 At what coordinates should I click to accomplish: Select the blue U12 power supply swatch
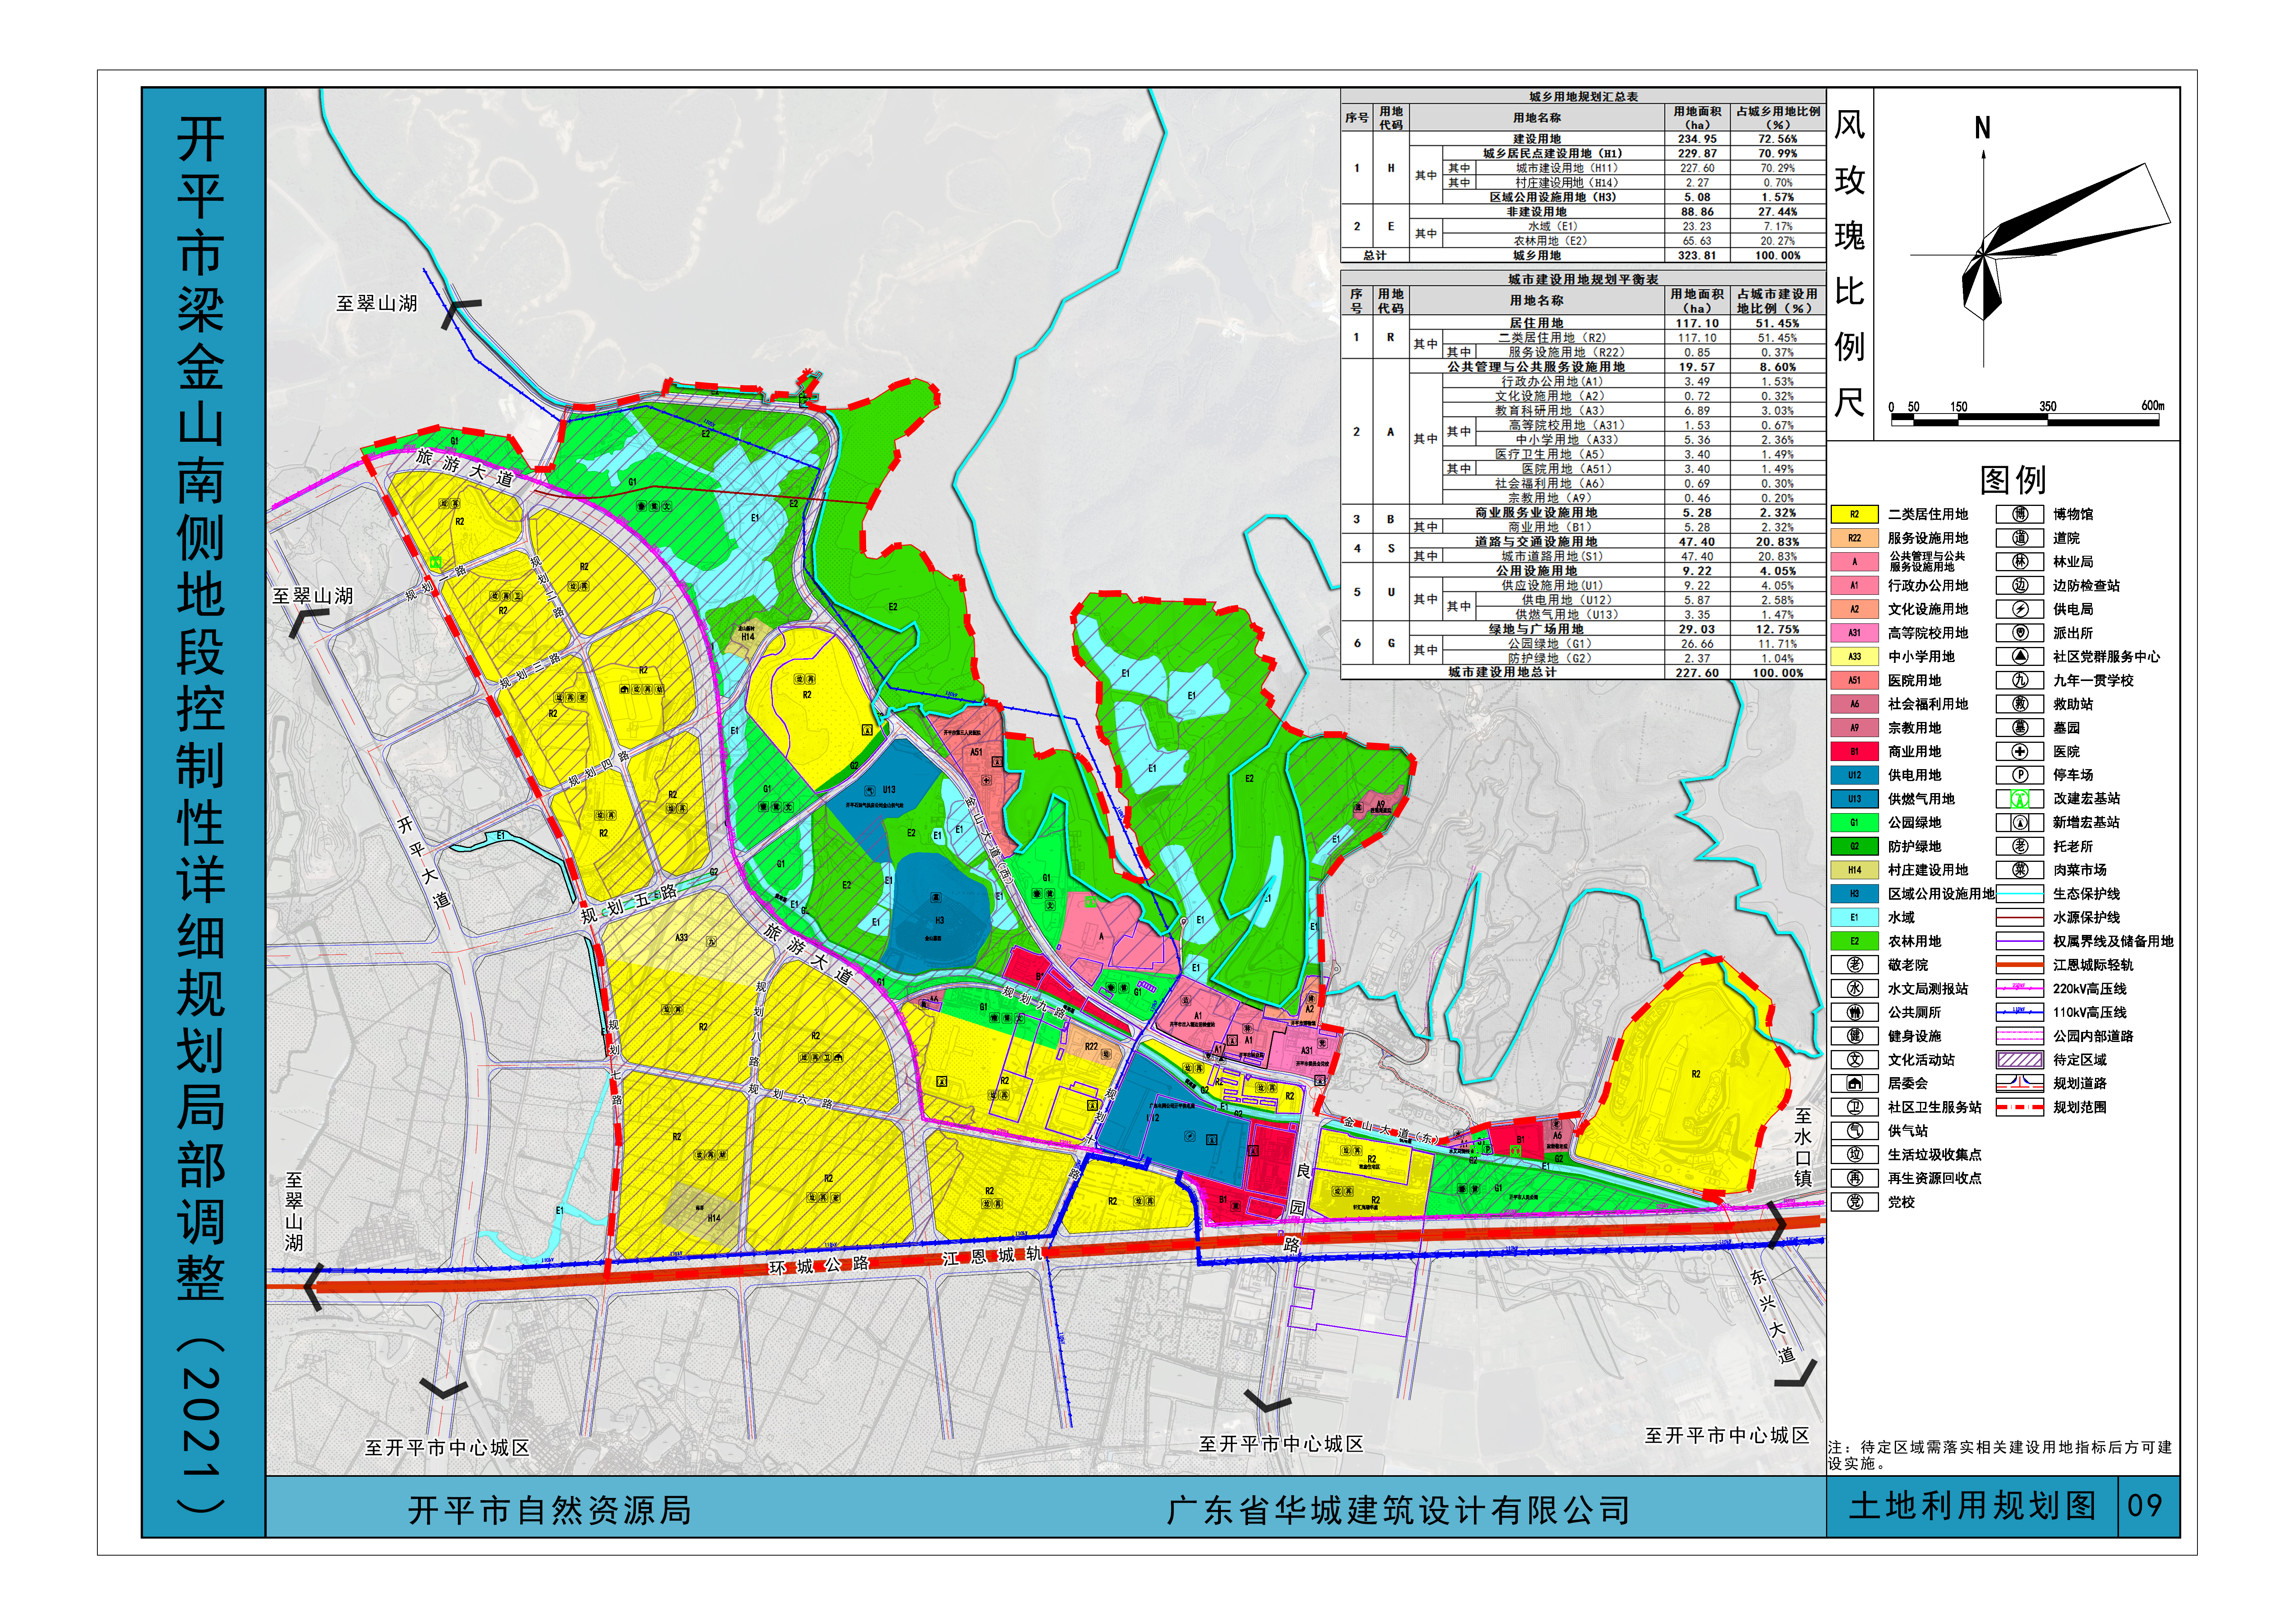1855,775
